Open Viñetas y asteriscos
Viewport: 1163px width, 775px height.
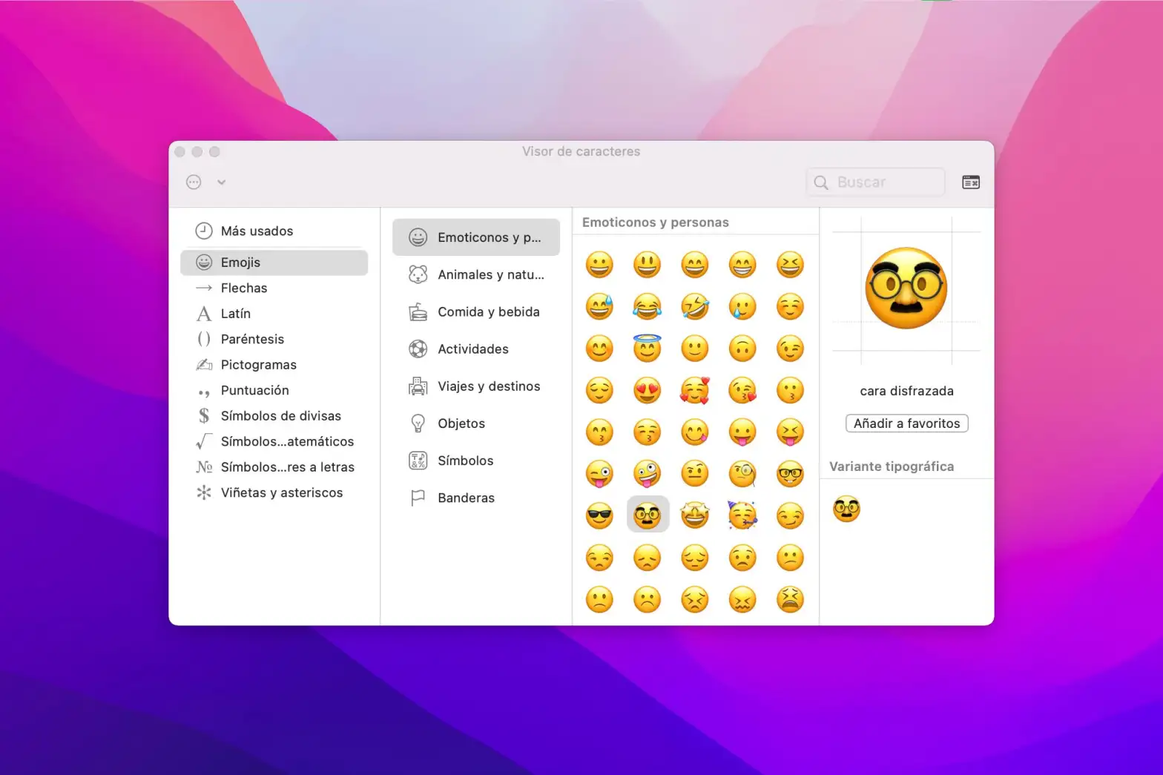[274, 492]
